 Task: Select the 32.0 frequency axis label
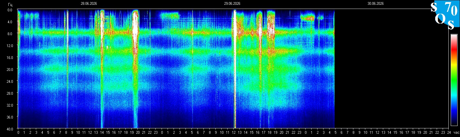pyautogui.click(x=9, y=105)
